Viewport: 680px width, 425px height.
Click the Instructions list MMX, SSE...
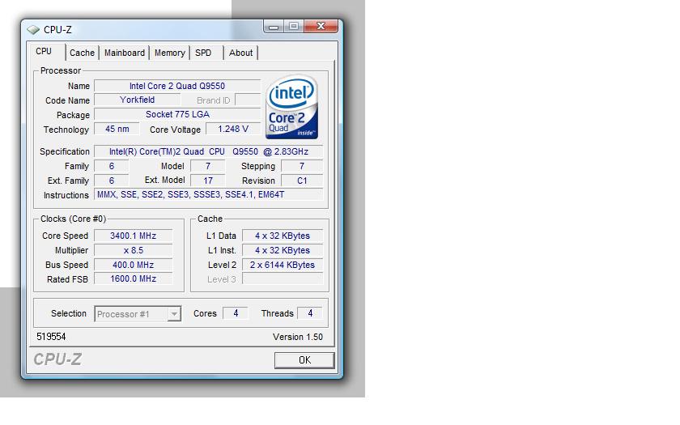[209, 195]
